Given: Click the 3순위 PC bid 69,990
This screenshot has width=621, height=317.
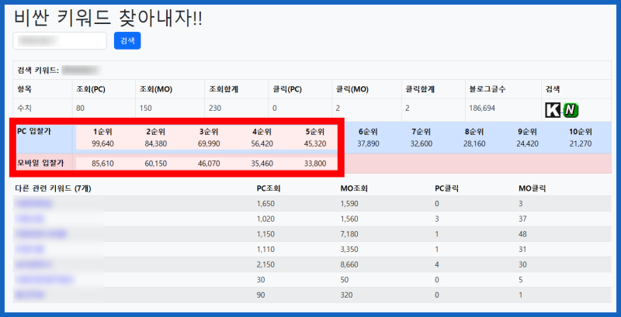Looking at the screenshot, I should pos(209,143).
